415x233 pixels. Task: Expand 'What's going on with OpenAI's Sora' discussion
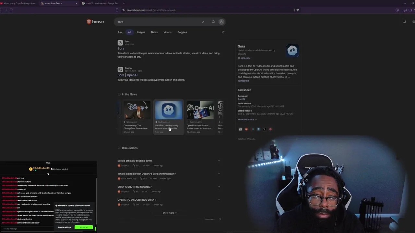point(219,174)
